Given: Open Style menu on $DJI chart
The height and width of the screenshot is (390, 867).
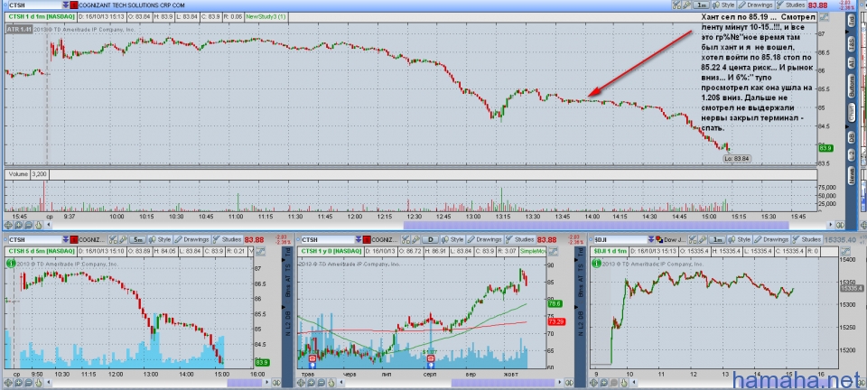Looking at the screenshot, I should tap(740, 240).
